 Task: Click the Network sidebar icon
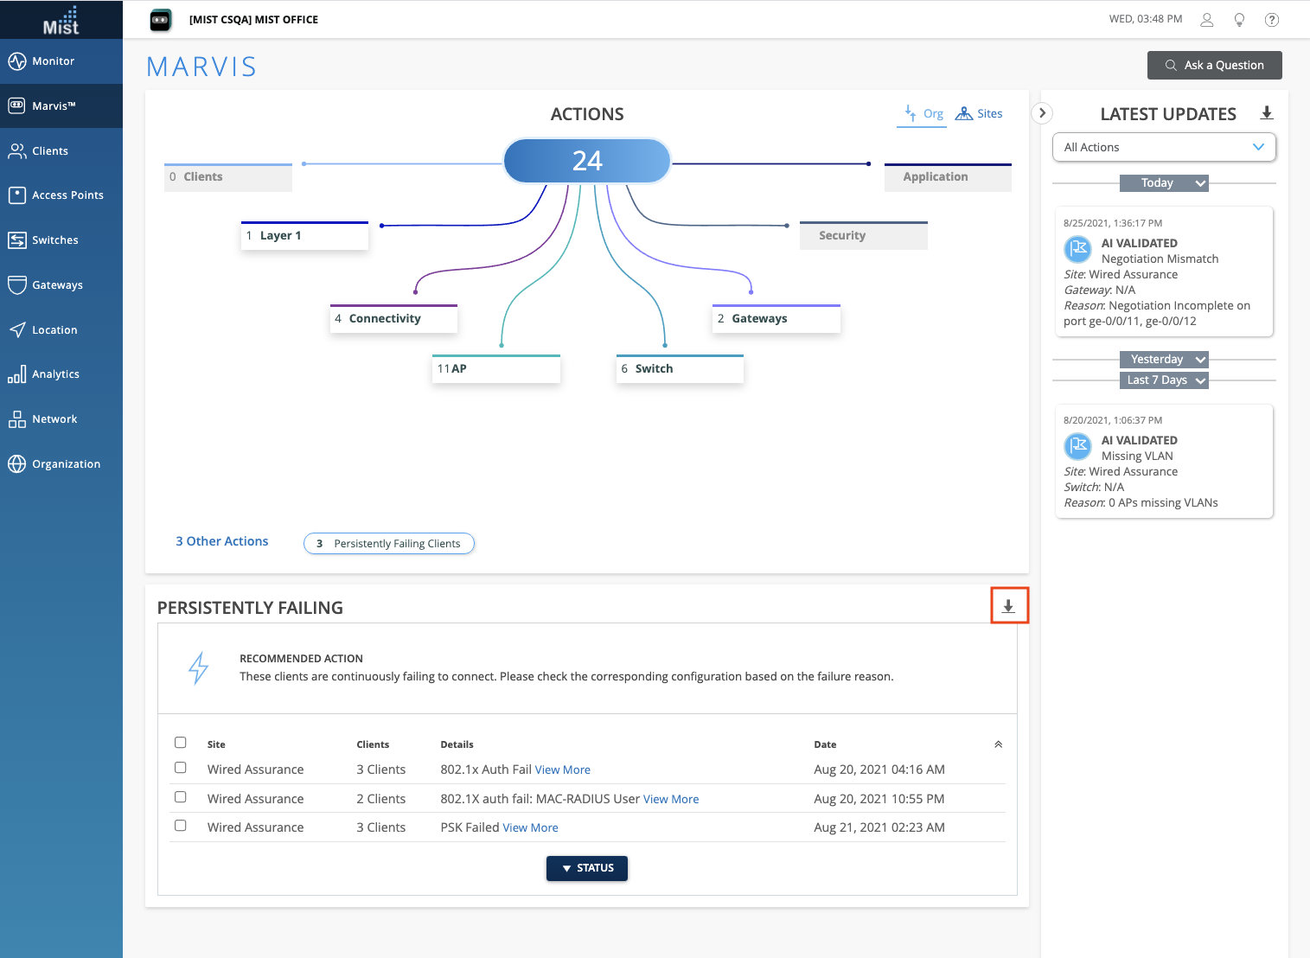point(16,419)
